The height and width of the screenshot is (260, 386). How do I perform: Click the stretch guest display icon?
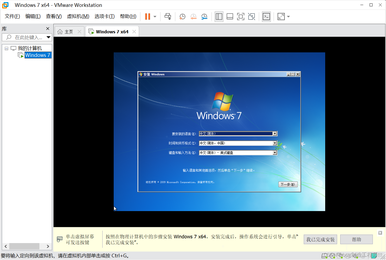tap(281, 17)
